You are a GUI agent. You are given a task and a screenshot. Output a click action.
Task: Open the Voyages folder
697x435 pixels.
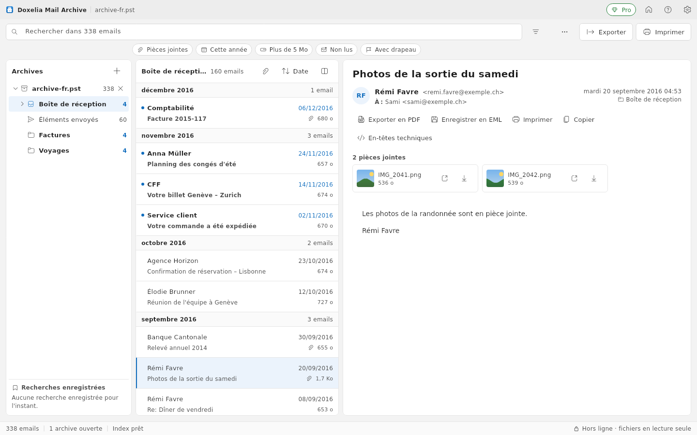tap(69, 150)
